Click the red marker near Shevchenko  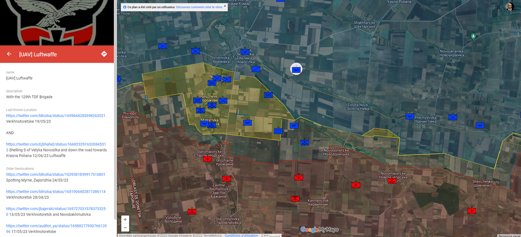tap(472, 211)
